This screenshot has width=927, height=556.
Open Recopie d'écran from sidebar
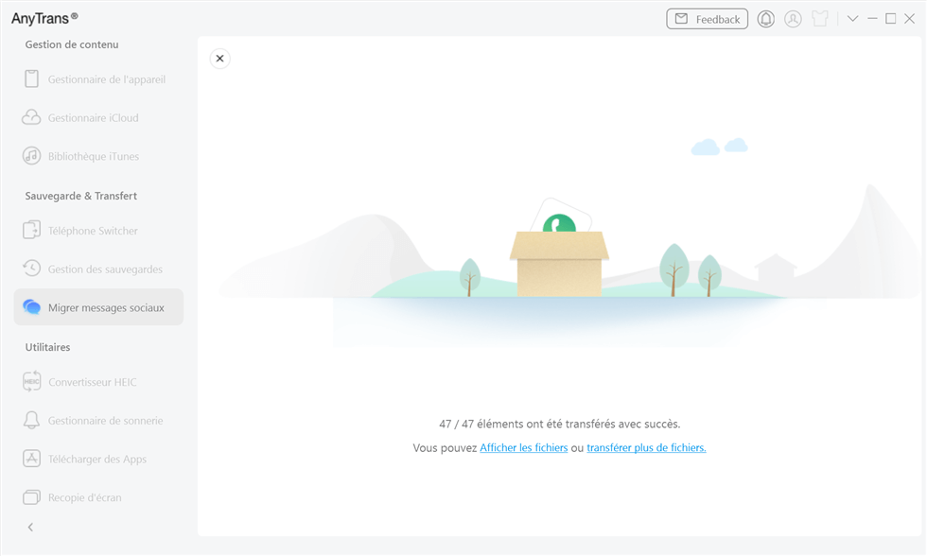[x=84, y=497]
